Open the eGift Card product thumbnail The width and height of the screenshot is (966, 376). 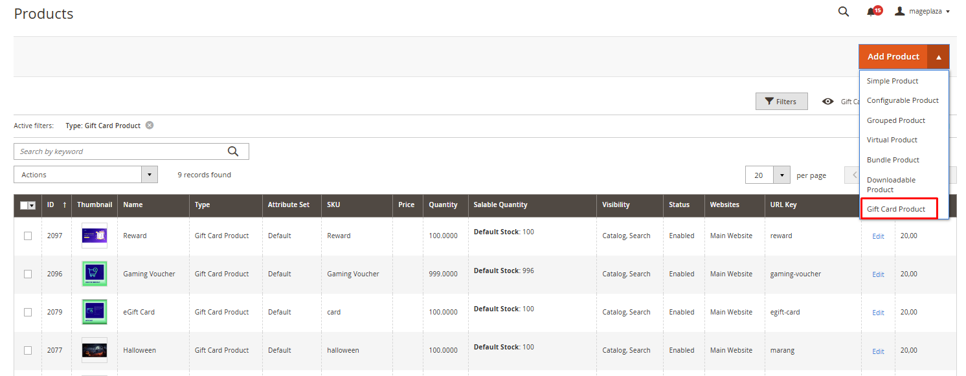95,312
